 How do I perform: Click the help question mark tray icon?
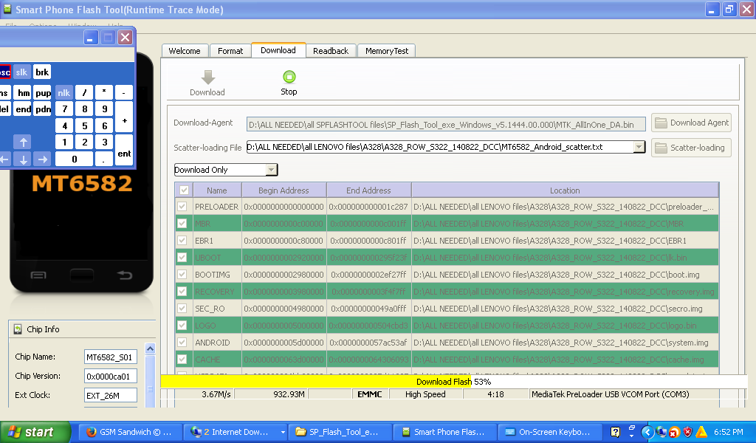[x=615, y=432]
